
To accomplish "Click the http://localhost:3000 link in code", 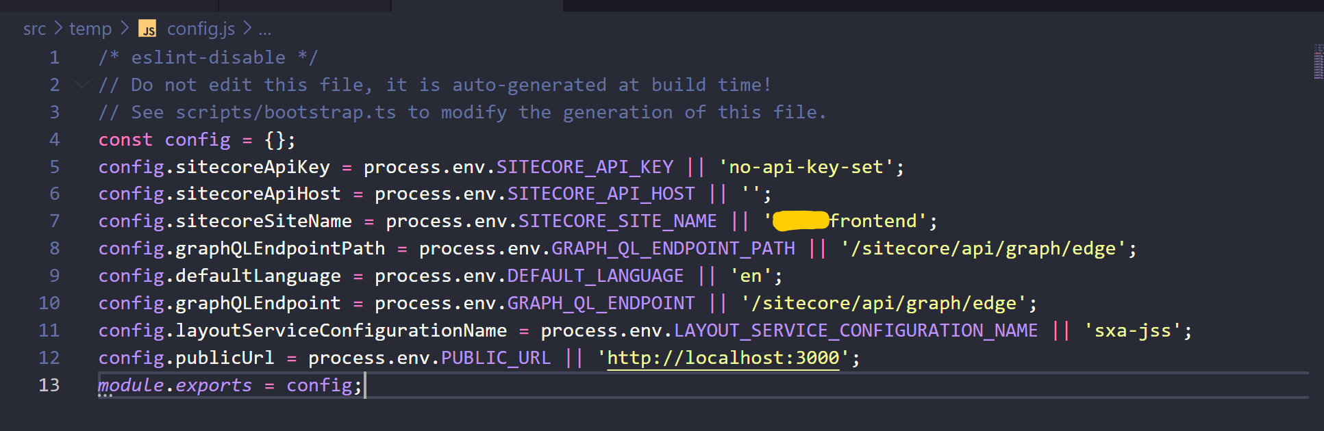I will click(x=723, y=358).
